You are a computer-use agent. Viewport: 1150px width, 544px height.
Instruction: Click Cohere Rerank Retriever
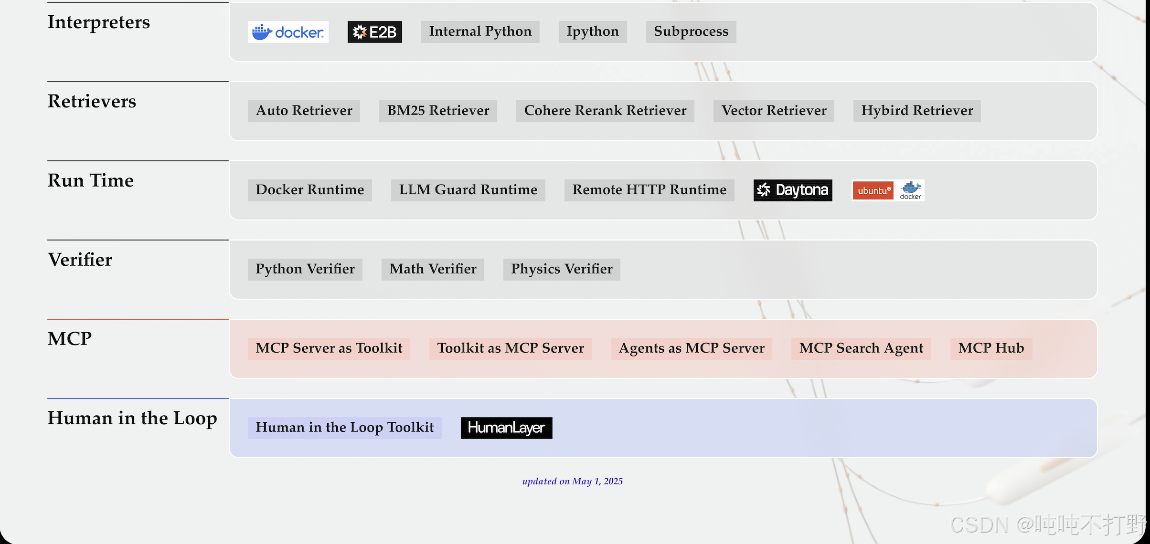pos(605,111)
